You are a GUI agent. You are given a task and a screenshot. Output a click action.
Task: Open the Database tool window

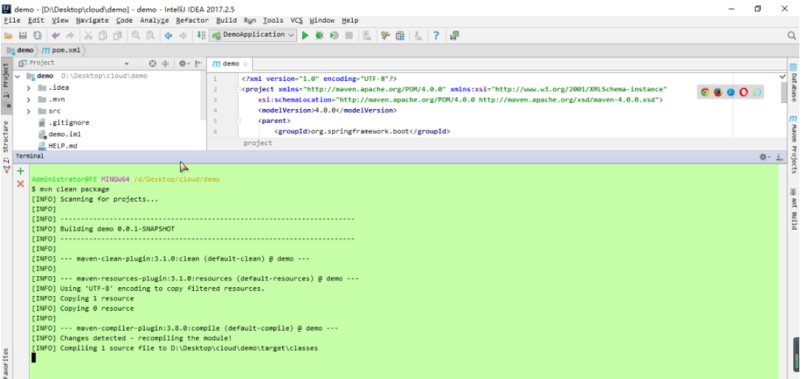[794, 82]
